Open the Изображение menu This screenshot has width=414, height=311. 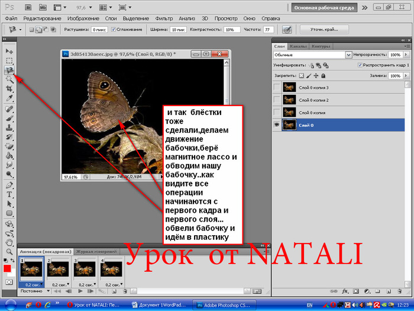tap(83, 18)
